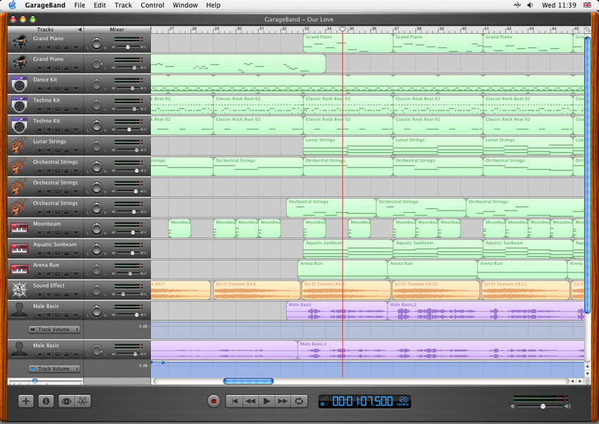
Task: Open the Control menu in the menu bar
Action: click(152, 5)
